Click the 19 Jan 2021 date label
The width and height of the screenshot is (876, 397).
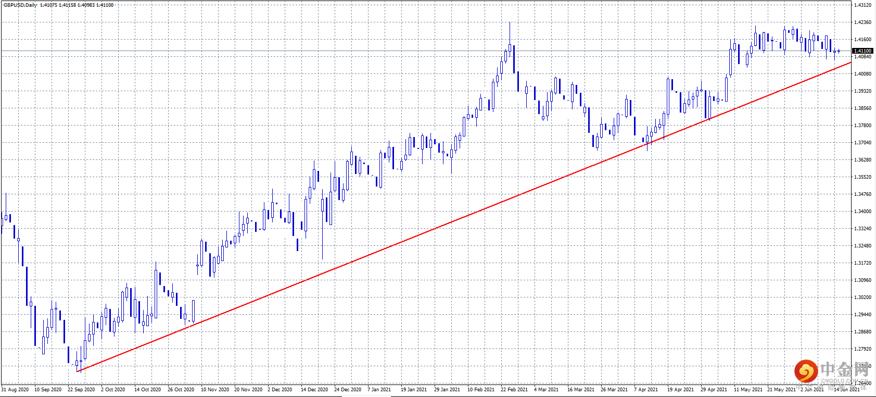pyautogui.click(x=414, y=390)
